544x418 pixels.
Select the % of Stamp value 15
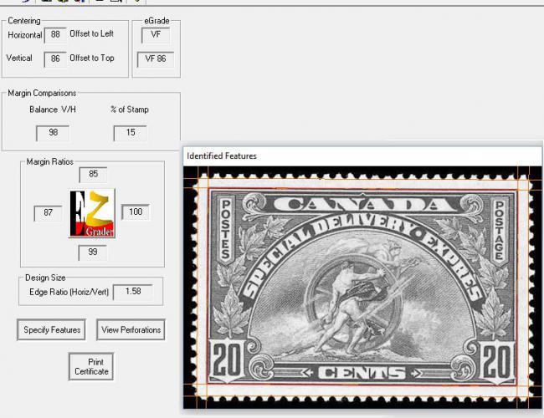pos(131,133)
